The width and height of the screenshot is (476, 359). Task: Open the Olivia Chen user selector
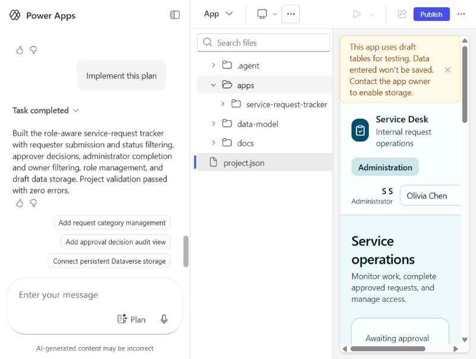point(430,196)
